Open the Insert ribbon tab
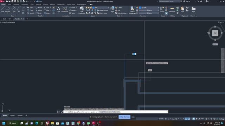This screenshot has width=225, height=126. [x=9, y=5]
